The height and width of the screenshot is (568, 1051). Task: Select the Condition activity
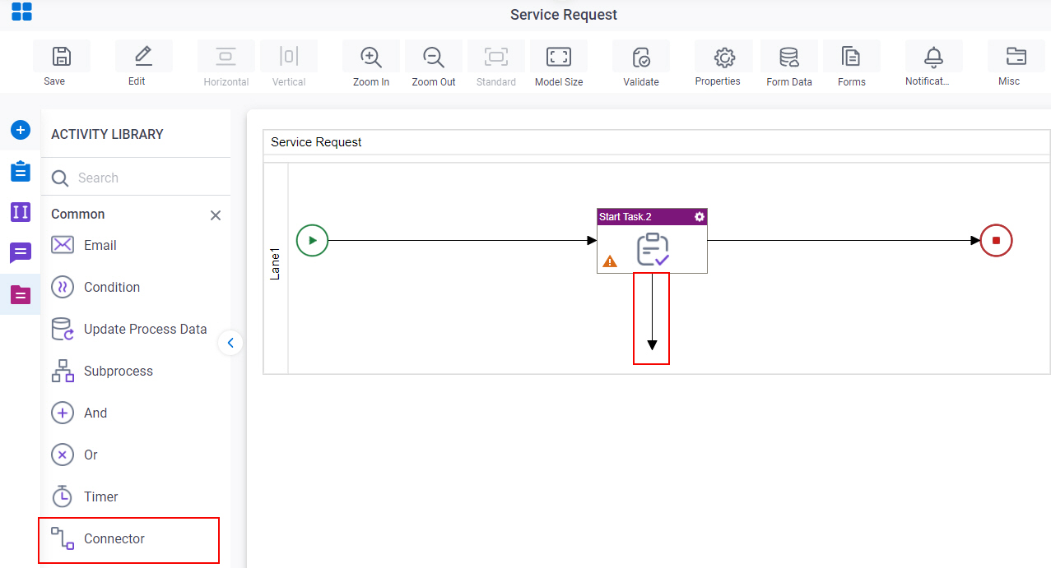pos(95,287)
